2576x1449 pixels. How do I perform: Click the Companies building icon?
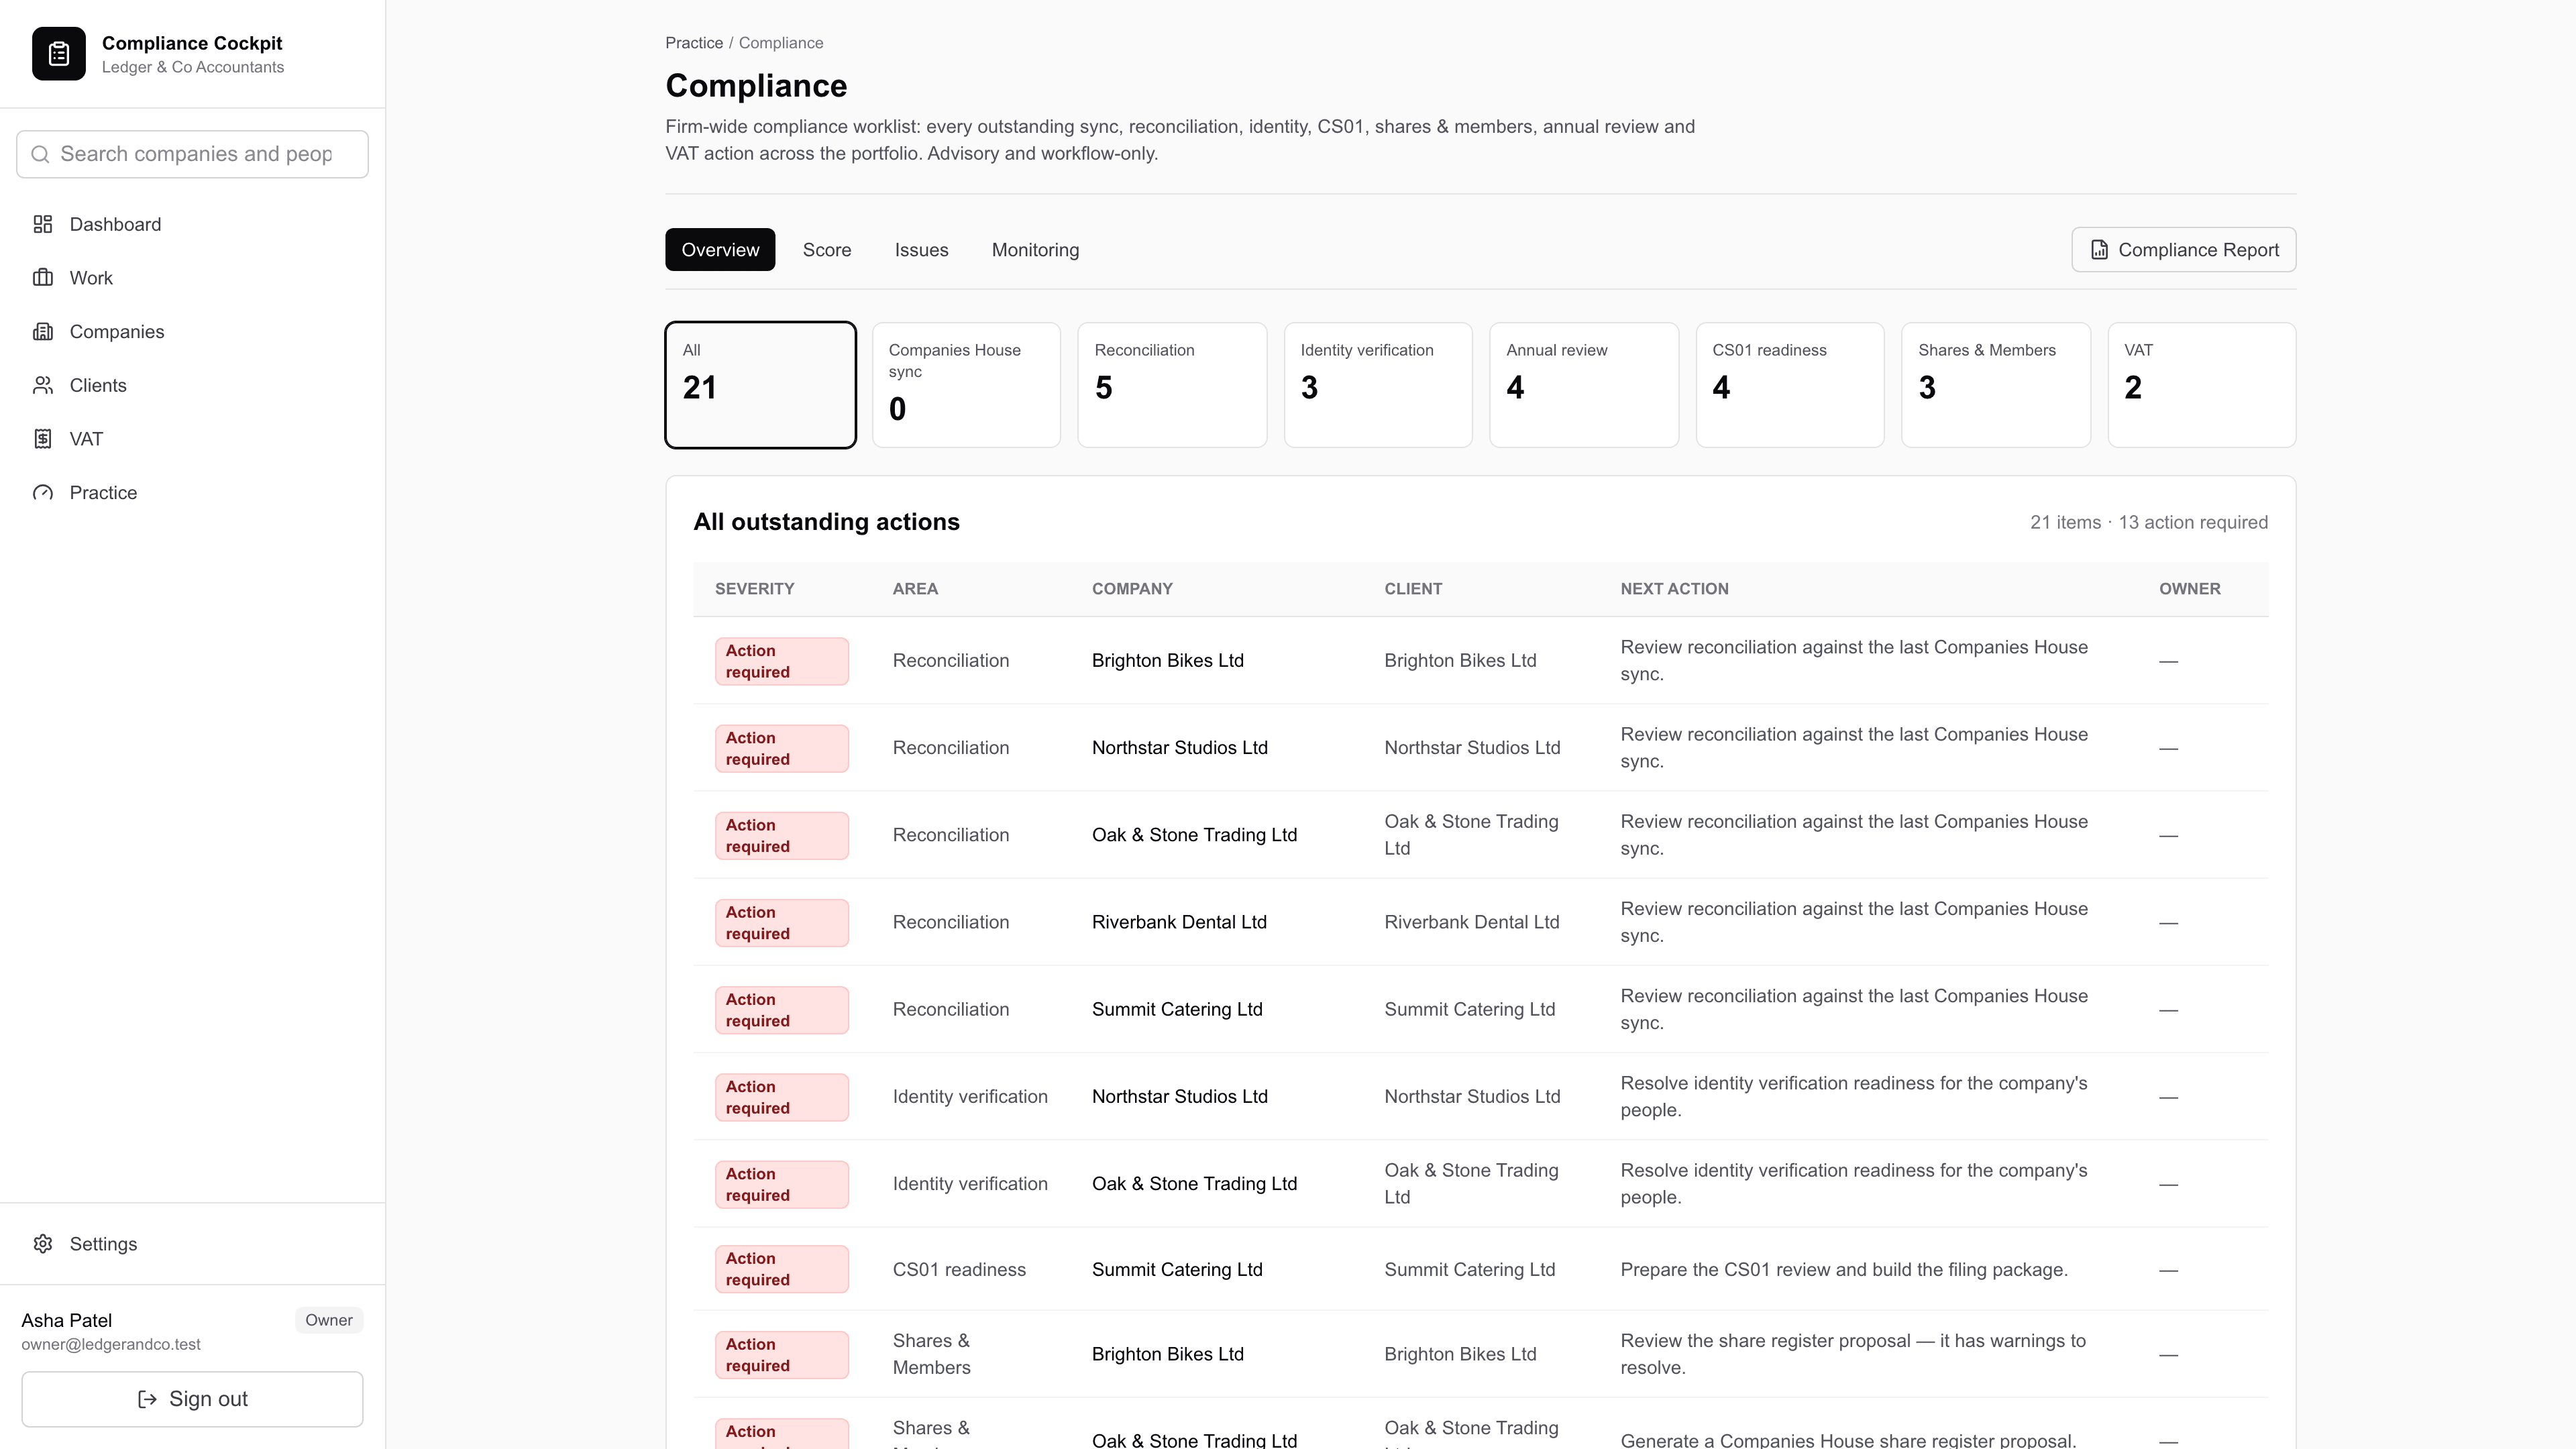click(43, 332)
